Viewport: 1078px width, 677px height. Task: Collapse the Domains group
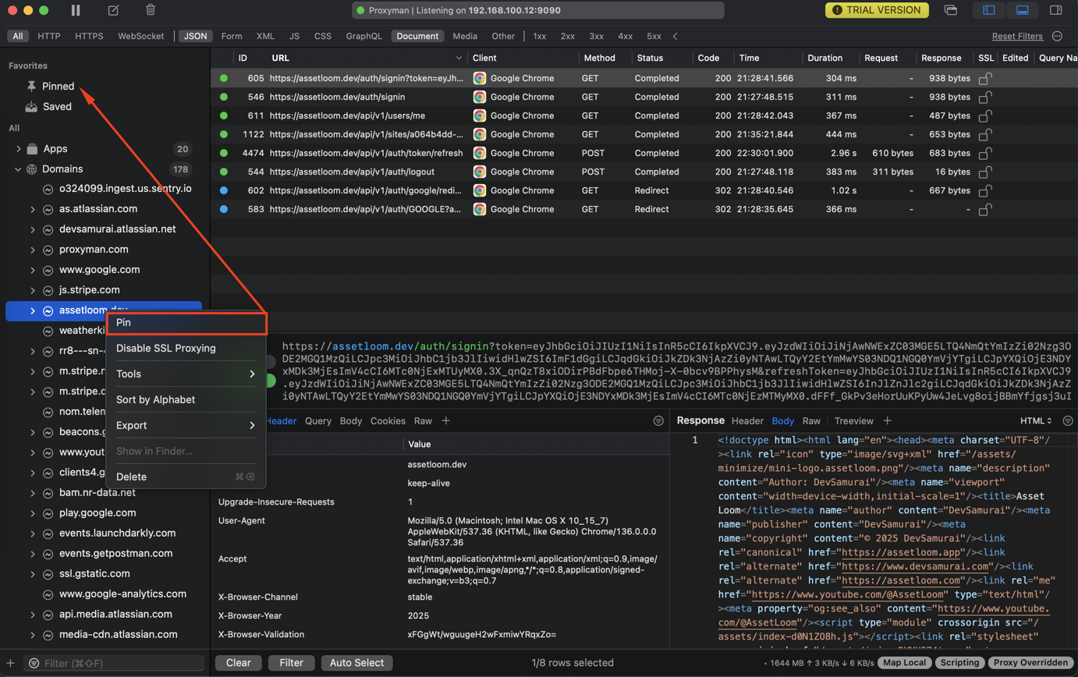(x=18, y=168)
